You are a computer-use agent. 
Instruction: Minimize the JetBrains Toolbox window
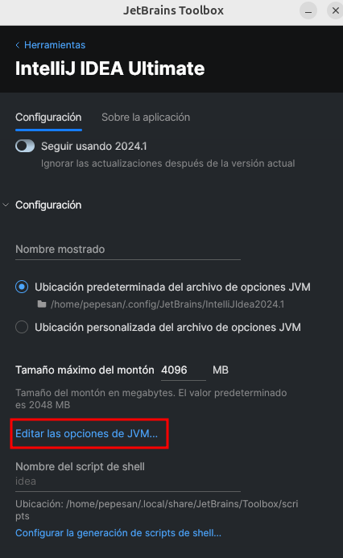tap(308, 11)
